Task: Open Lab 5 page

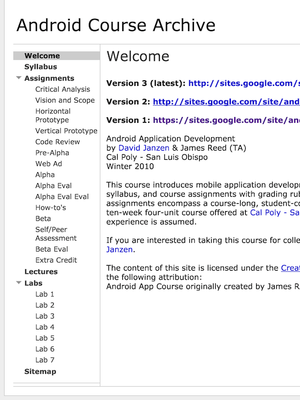Action: (x=45, y=338)
